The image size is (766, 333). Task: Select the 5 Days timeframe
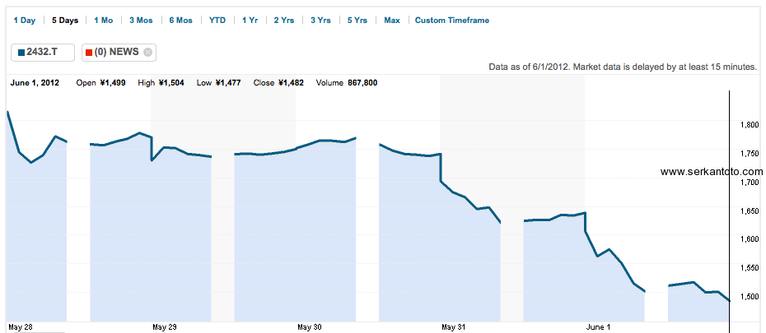pyautogui.click(x=65, y=21)
